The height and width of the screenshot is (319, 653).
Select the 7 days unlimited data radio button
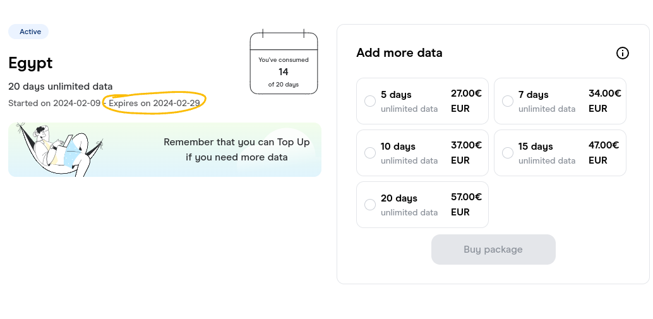508,101
